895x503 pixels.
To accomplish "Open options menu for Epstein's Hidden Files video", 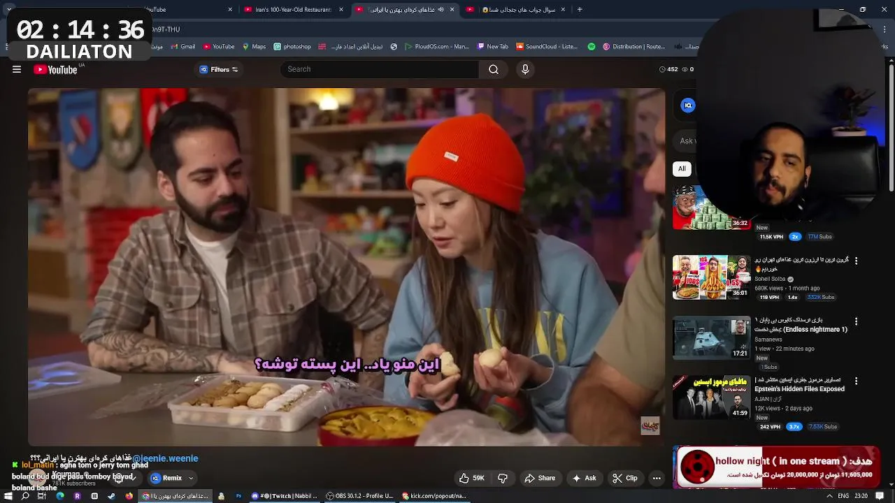I will [856, 381].
